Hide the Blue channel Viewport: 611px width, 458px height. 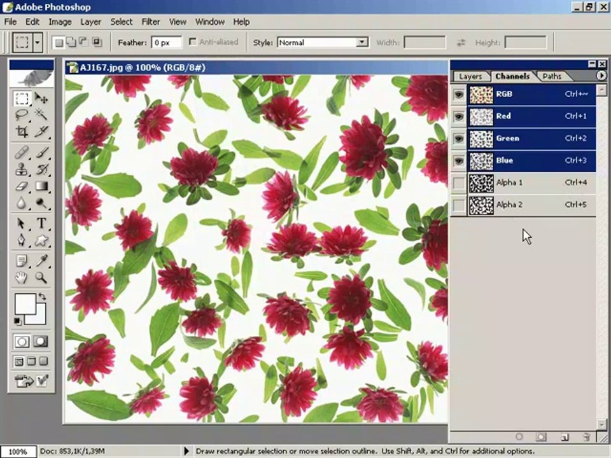pyautogui.click(x=459, y=160)
